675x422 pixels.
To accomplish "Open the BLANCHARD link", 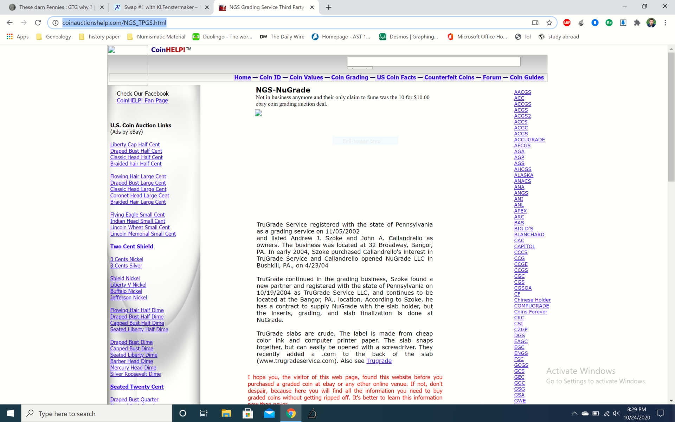I will (x=529, y=235).
